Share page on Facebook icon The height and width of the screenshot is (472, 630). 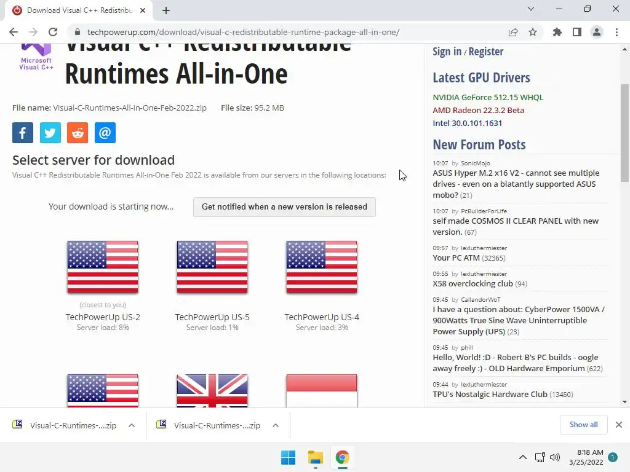[23, 133]
